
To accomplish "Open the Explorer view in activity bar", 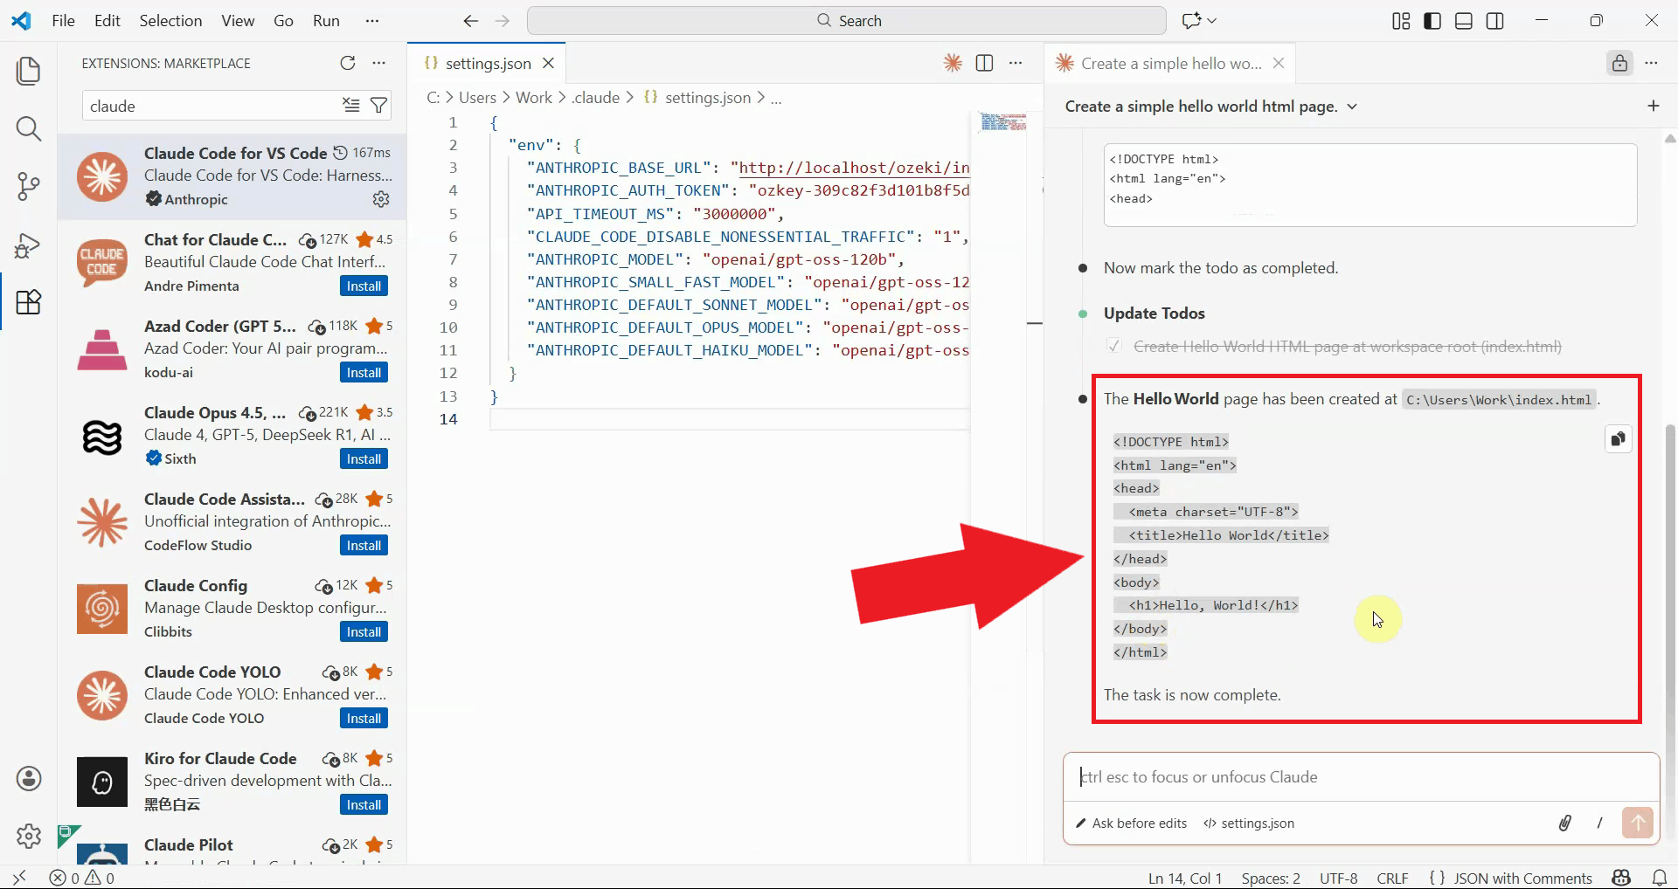I will (x=29, y=72).
